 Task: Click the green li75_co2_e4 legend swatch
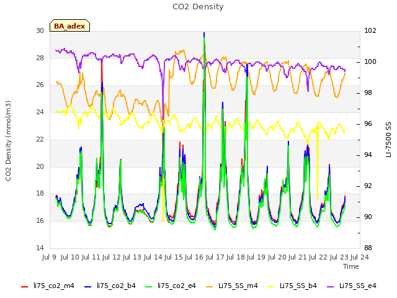coord(149,287)
